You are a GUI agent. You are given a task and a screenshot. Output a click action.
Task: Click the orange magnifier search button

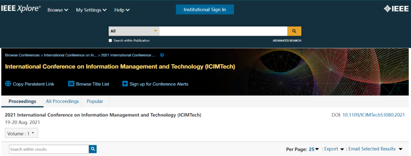294,31
